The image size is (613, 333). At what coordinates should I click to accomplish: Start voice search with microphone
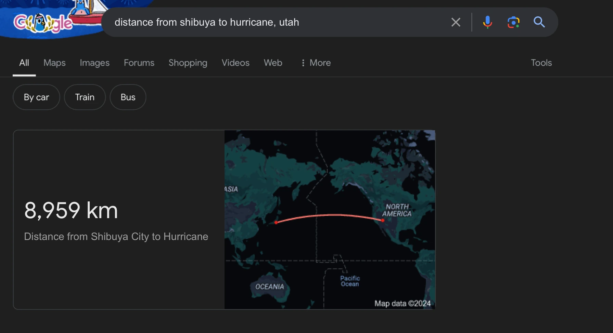click(487, 22)
